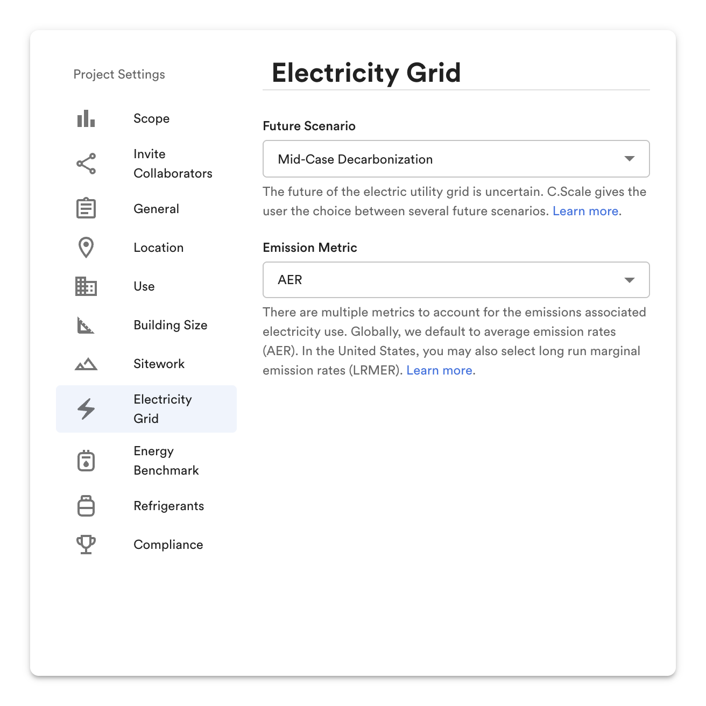Viewport: 706px width, 706px height.
Task: Go to Refrigerants settings
Action: (x=146, y=506)
